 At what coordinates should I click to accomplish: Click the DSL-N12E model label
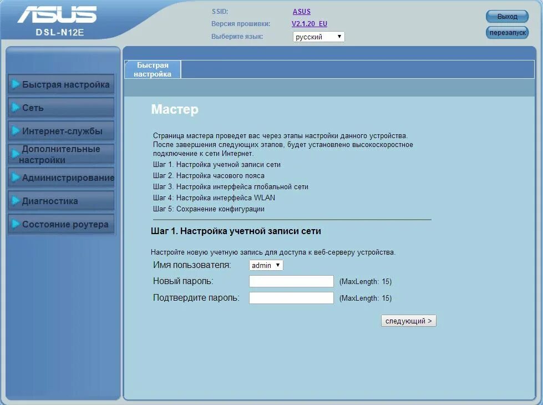59,33
